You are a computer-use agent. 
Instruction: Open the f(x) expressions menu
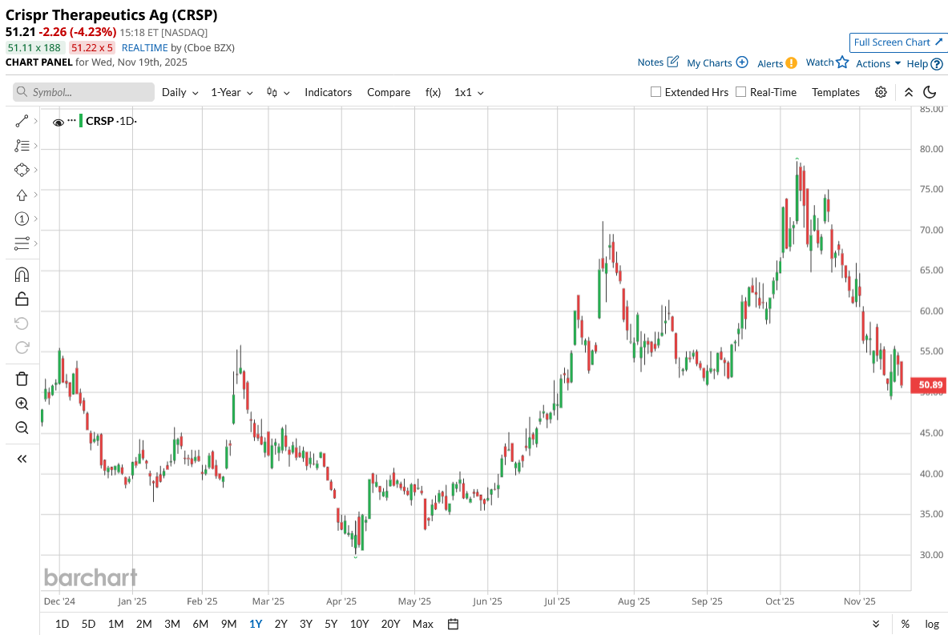pyautogui.click(x=433, y=92)
